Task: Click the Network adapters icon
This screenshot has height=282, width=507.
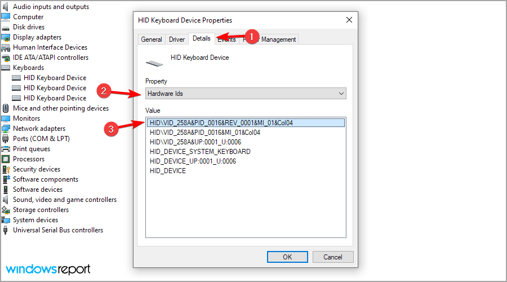Action: pyautogui.click(x=6, y=129)
